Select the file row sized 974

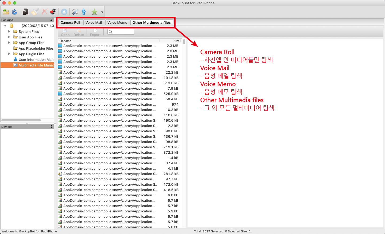pyautogui.click(x=119, y=104)
